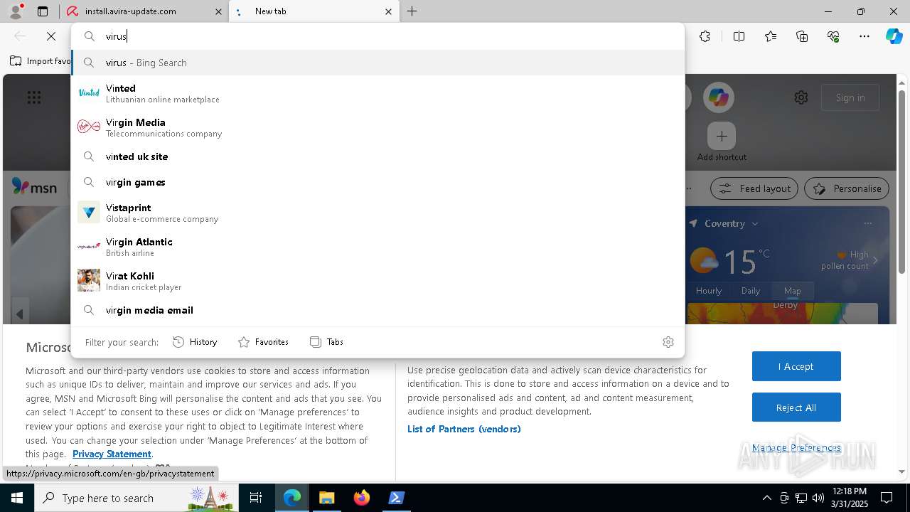This screenshot has width=910, height=512.
Task: Choose the Virgin Atlantic suggestion
Action: pos(378,247)
